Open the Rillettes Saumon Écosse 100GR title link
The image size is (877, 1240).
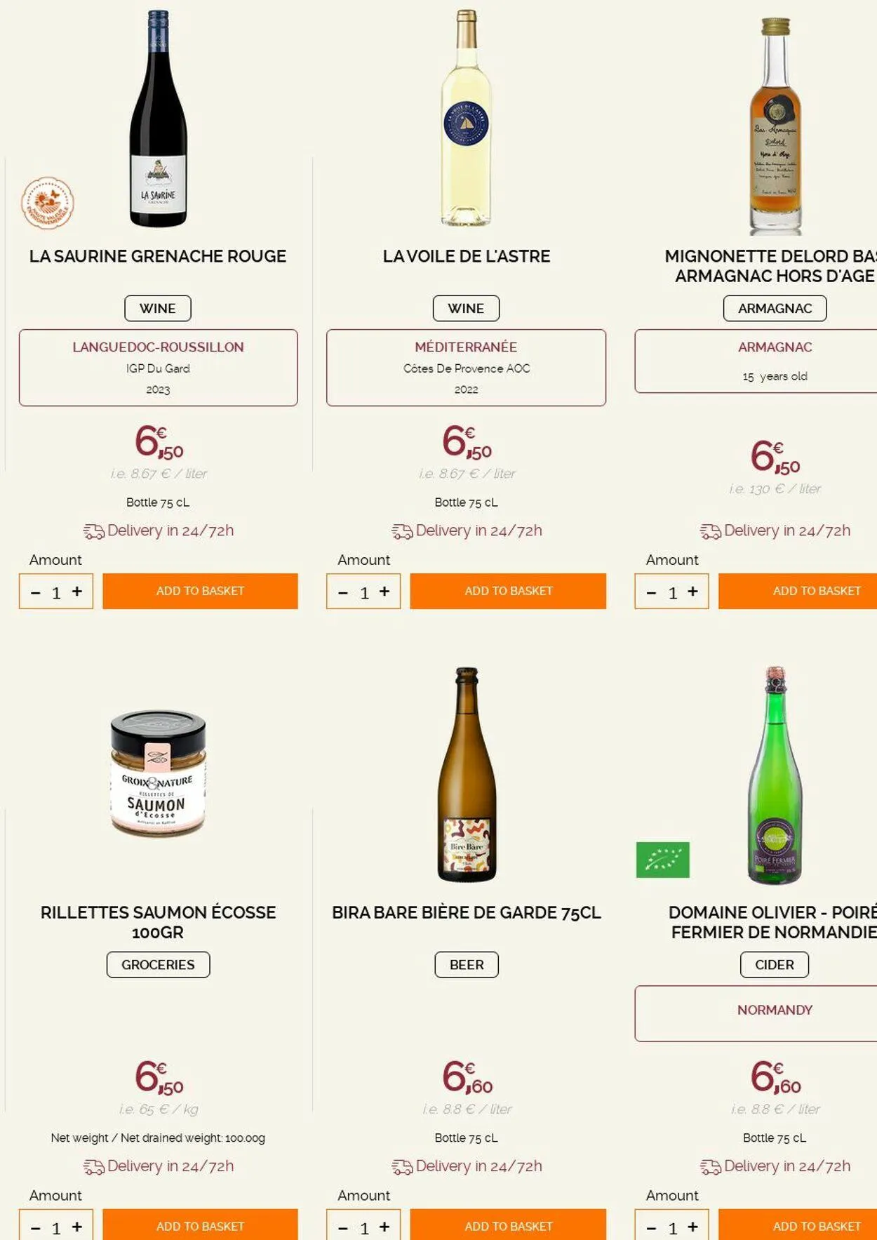point(158,922)
